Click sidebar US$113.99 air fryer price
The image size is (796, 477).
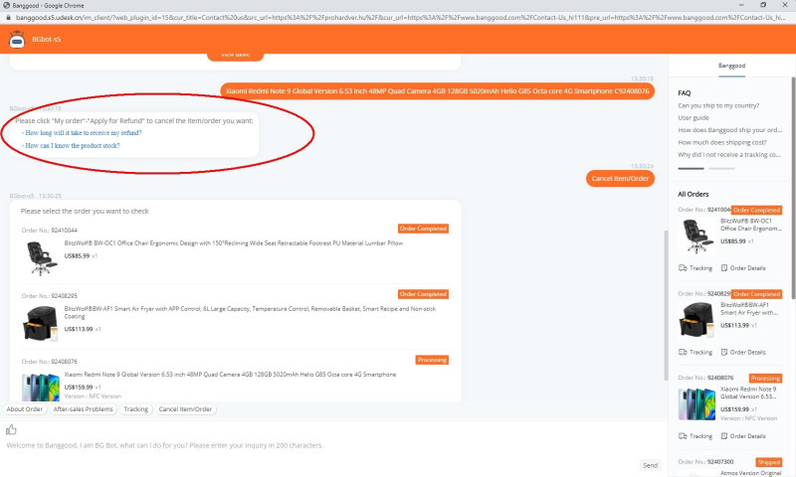[x=734, y=325]
